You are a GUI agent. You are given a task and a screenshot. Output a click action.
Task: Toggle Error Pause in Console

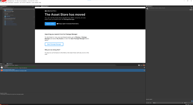tap(12, 65)
